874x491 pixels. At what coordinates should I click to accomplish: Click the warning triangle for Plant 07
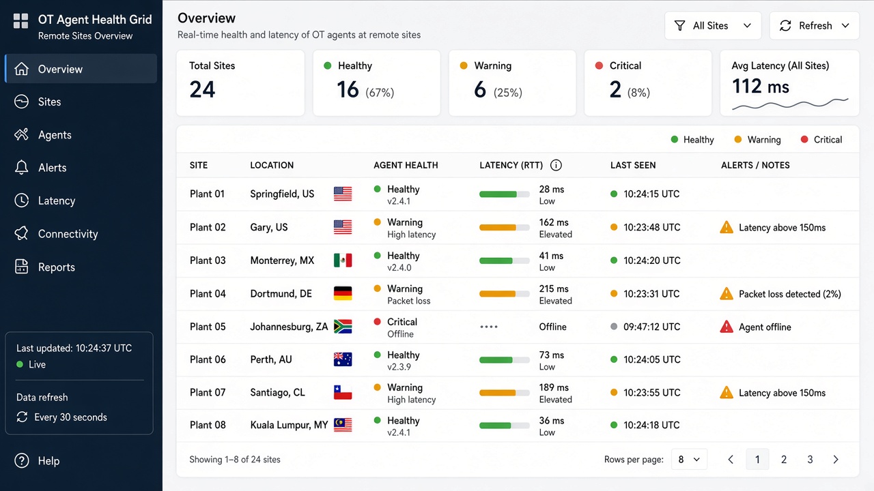point(727,393)
